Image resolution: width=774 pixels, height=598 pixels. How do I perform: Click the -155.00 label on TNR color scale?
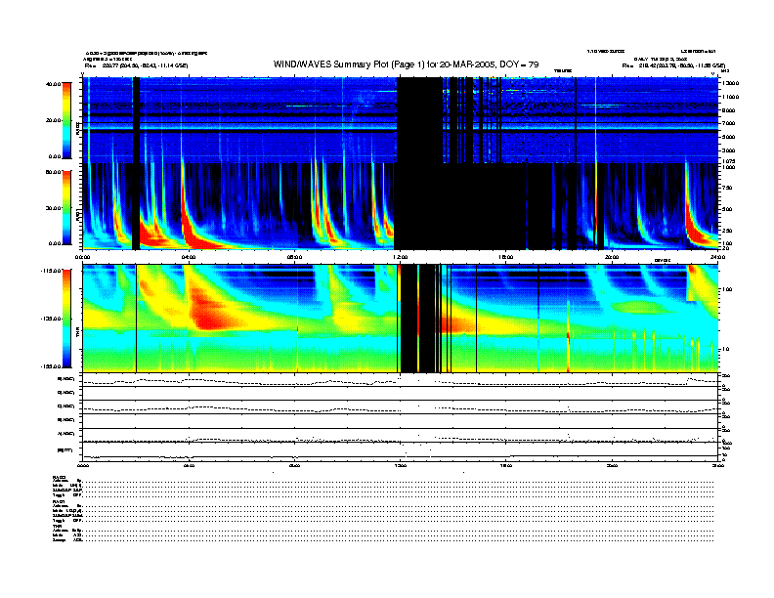(x=51, y=366)
